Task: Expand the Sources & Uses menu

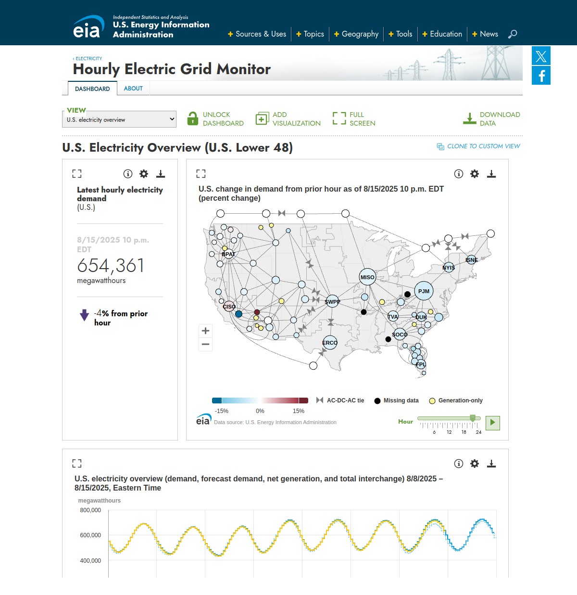Action: [257, 34]
